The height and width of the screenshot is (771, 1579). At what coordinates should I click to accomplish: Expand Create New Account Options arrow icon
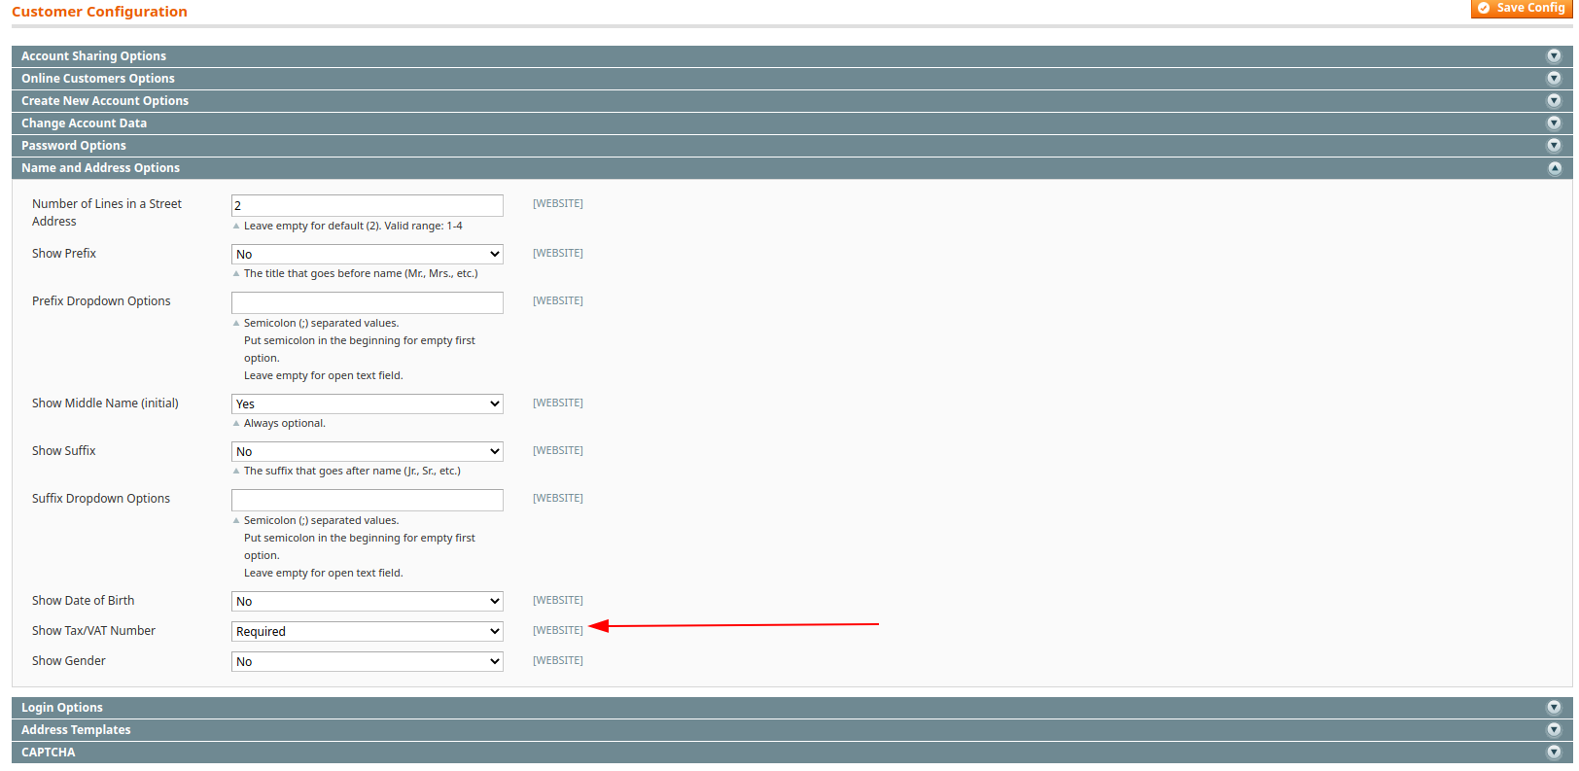coord(1554,101)
